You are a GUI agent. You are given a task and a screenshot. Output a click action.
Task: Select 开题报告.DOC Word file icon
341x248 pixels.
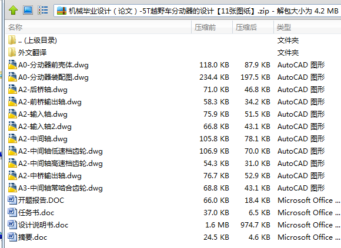12,200
